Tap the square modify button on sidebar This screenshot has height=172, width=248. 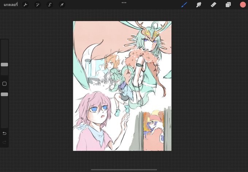tap(4, 84)
